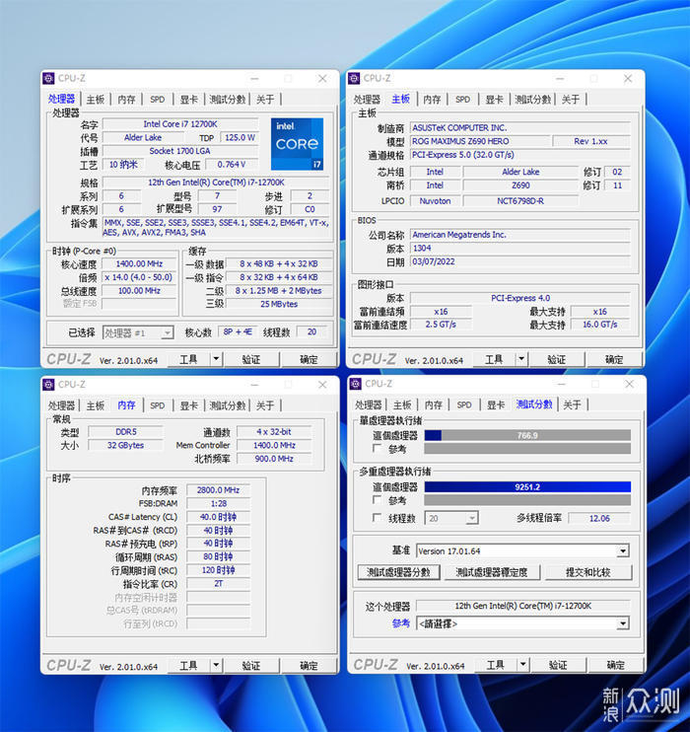Viewport: 690px width, 732px height.
Task: Click the CPU-Z app icon in the mainboard window title bar
Action: pos(355,79)
